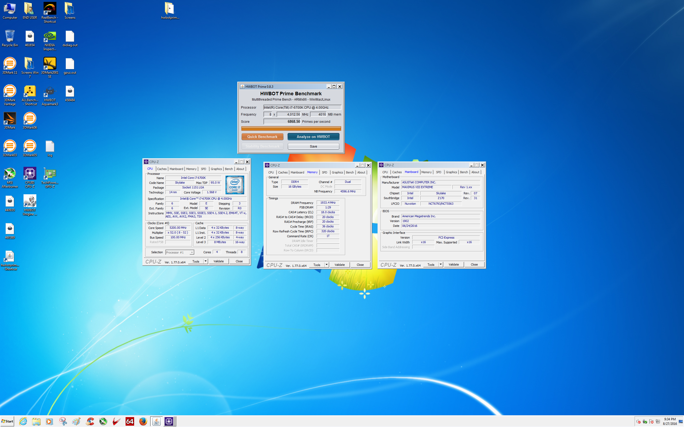Screen dimensions: 684x427
Task: Switch to Bench tab in left CPU-Z window
Action: (x=229, y=169)
